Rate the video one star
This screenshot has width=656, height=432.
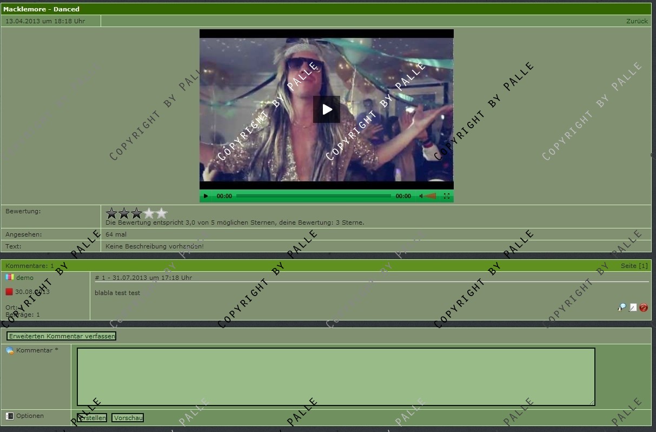[x=112, y=213]
